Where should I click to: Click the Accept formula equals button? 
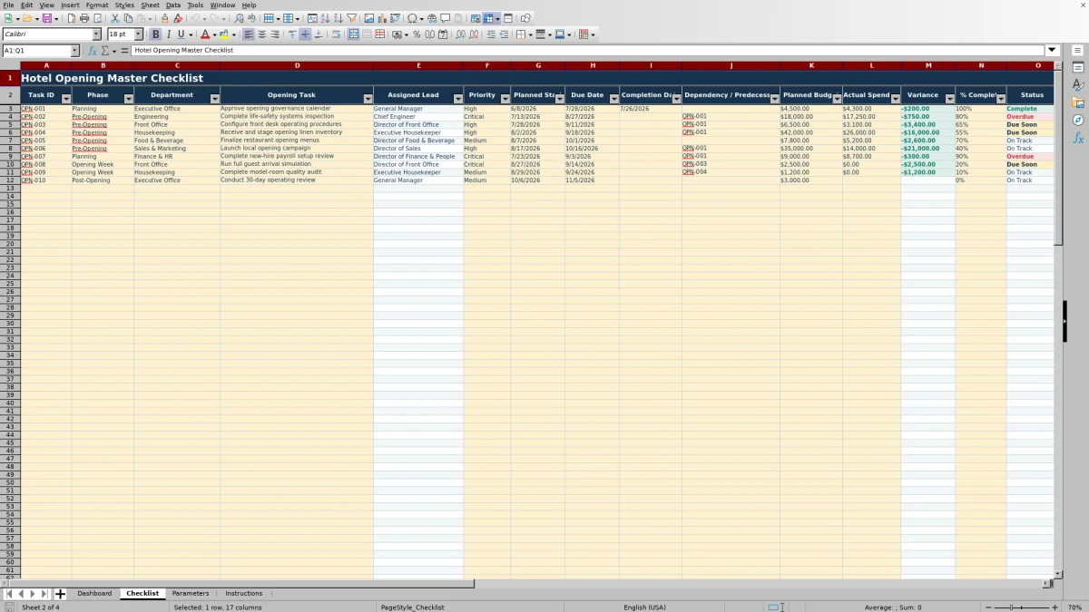tap(125, 51)
